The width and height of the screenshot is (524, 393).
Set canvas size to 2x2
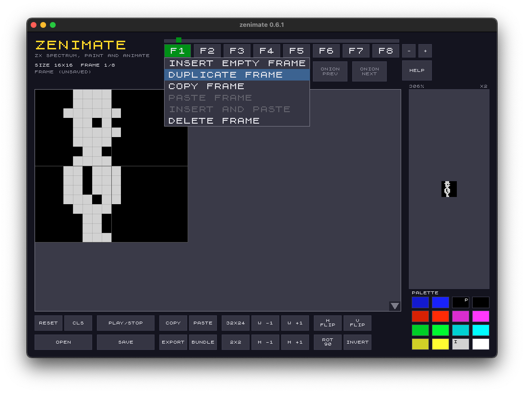click(x=236, y=342)
